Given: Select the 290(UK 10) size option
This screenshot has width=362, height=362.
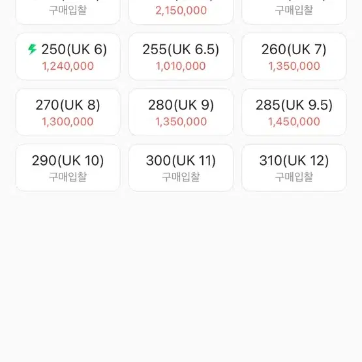Looking at the screenshot, I should [x=68, y=168].
